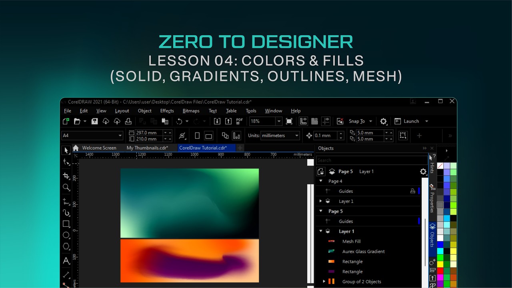Image resolution: width=512 pixels, height=288 pixels.
Task: Open the Effects menu
Action: coord(167,111)
